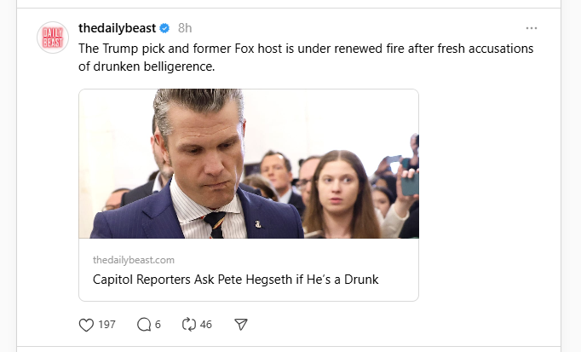581x352 pixels.
Task: Click the 197 likes count
Action: point(106,325)
